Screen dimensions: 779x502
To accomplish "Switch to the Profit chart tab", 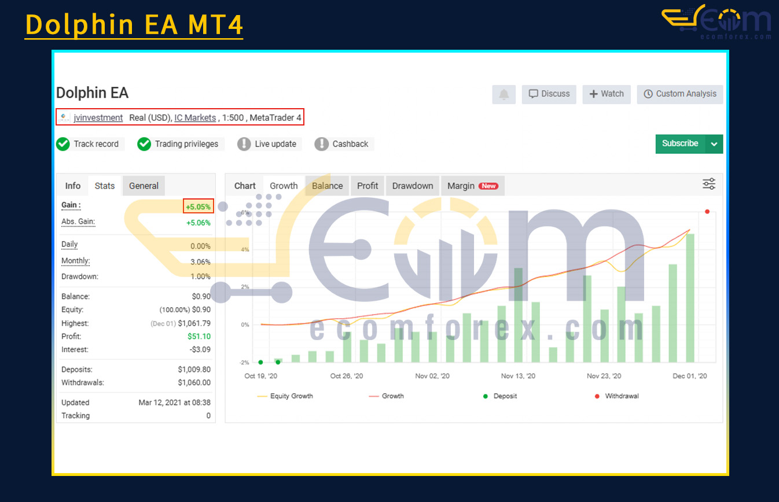I will 368,186.
